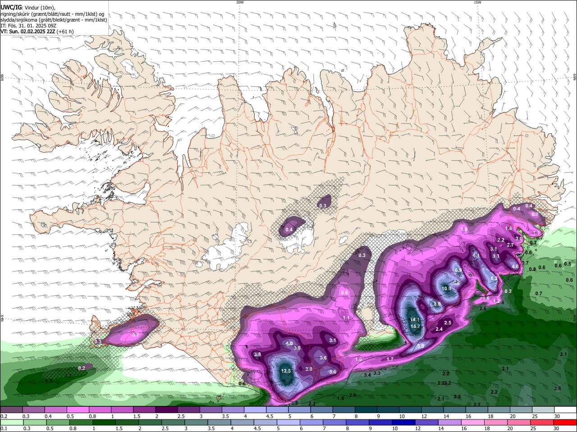Click the dusky mauve 0.2–0.3 swatch in top legend row
This screenshot has width=577, height=432.
(x=11, y=409)
